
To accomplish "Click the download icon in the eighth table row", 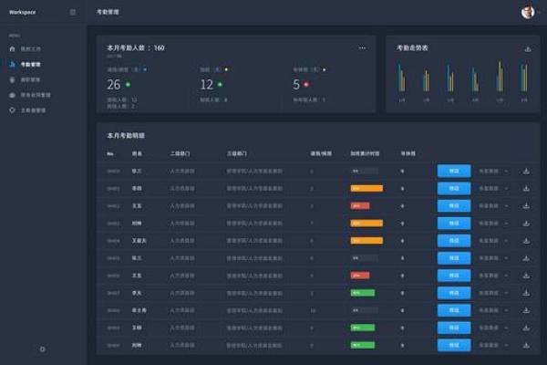I will pos(526,293).
